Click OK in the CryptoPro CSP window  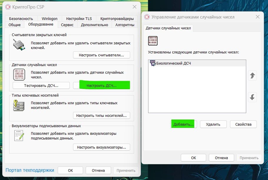(x=70, y=170)
